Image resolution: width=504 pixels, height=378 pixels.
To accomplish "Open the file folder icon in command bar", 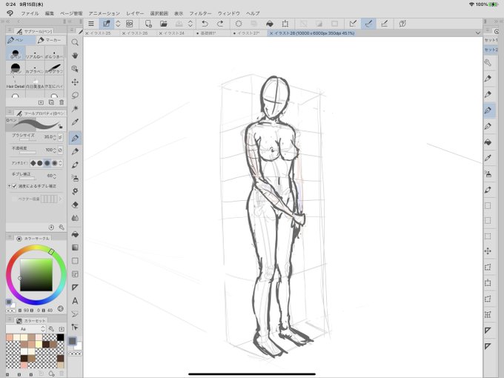I will coord(164,24).
